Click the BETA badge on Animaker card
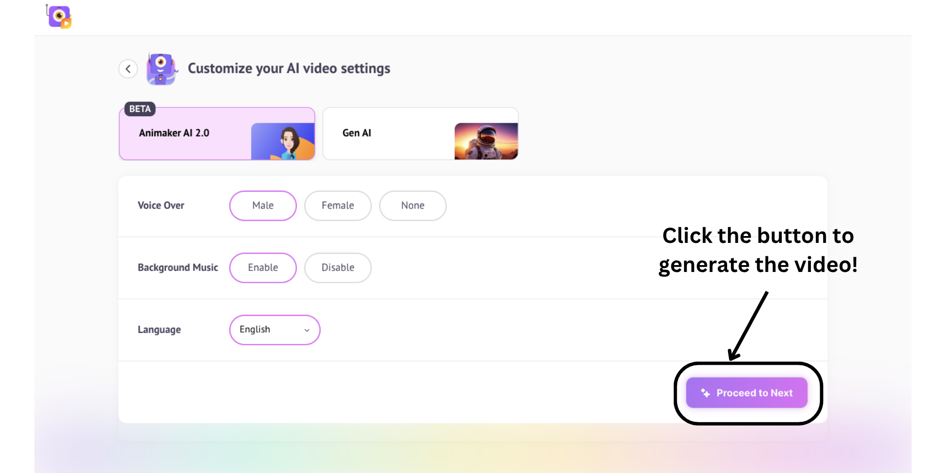Screen dimensions: 946x473 [140, 109]
